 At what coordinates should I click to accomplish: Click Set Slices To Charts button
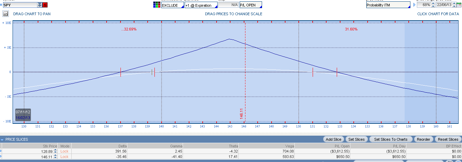coord(391,139)
